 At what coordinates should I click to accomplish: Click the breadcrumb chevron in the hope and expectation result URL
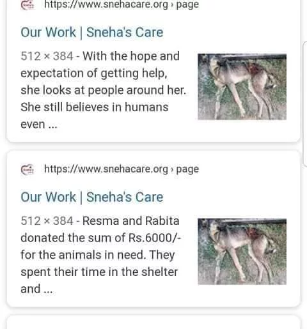pyautogui.click(x=172, y=4)
